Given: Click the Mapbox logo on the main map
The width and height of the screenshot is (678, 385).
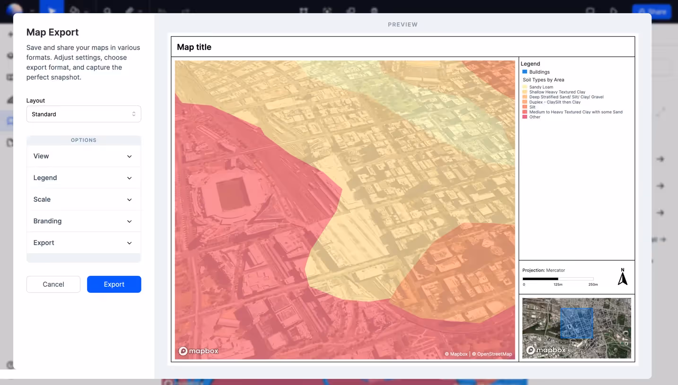Looking at the screenshot, I should coord(199,351).
